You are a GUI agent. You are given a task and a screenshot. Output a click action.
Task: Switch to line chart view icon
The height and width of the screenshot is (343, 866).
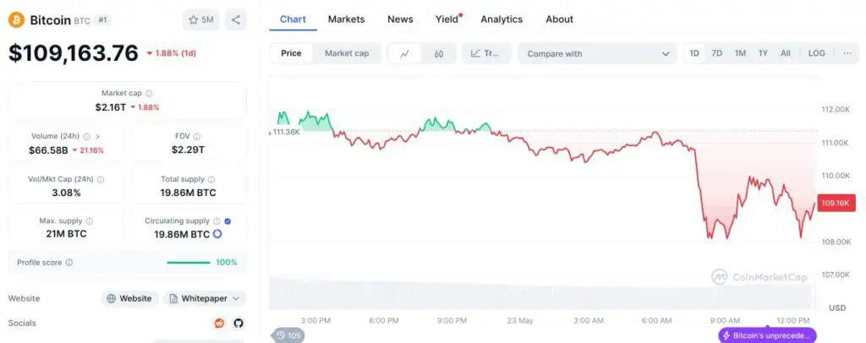tap(404, 53)
